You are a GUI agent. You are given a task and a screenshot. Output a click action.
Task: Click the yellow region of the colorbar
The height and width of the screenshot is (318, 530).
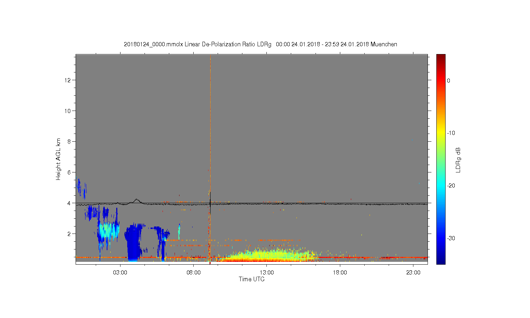(441, 133)
